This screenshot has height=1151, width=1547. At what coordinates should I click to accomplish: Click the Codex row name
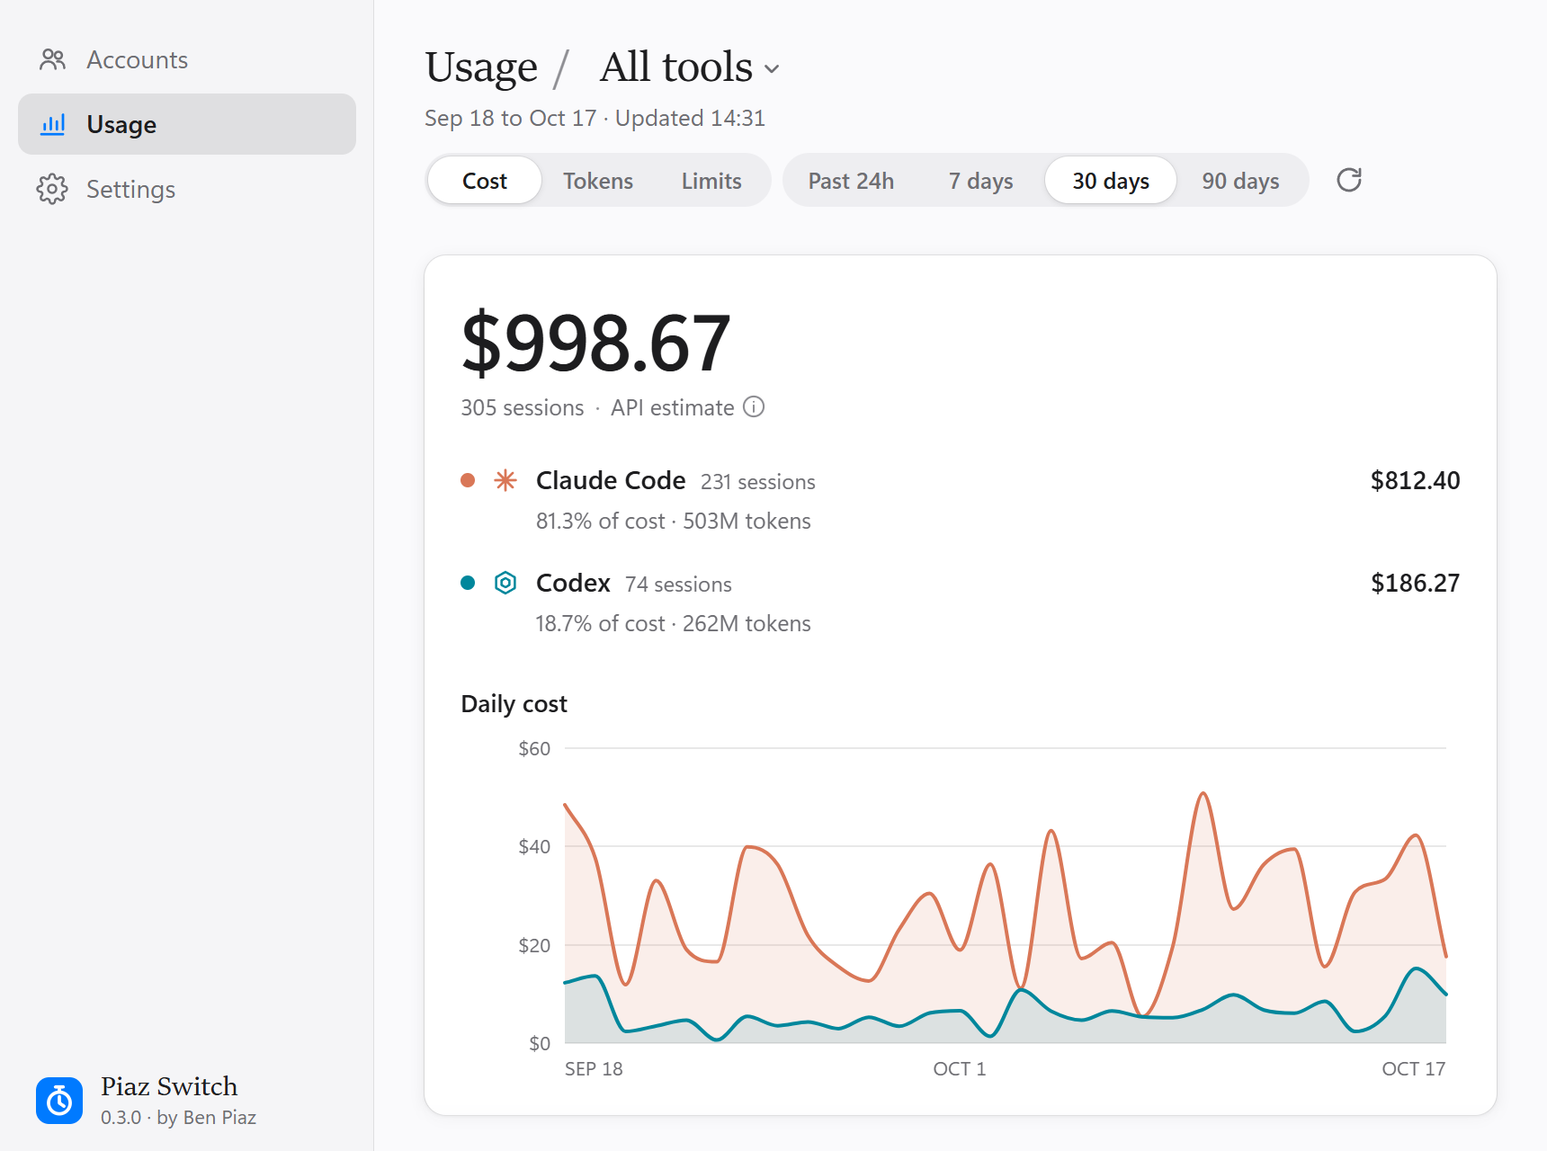coord(573,583)
